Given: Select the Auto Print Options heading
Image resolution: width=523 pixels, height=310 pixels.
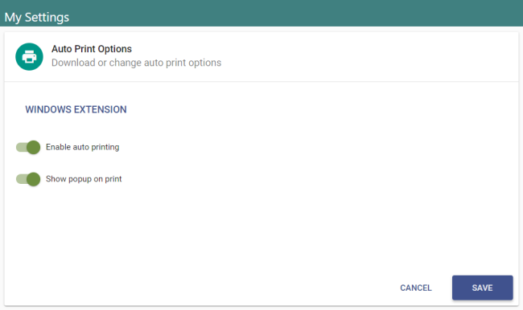Looking at the screenshot, I should point(92,49).
